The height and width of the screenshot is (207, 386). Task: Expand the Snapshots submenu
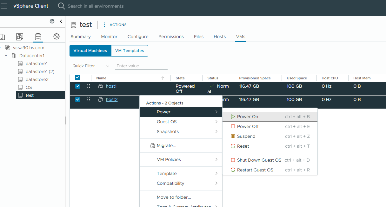181,131
